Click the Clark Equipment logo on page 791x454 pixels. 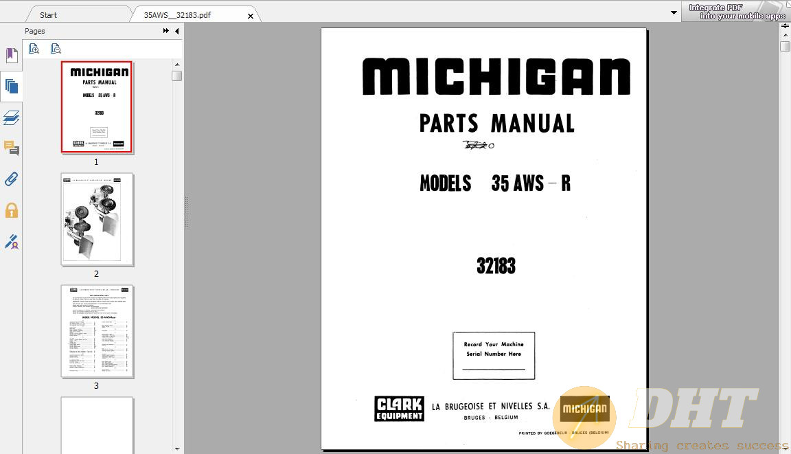399,409
